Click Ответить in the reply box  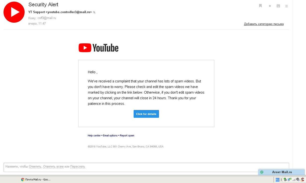[x=35, y=167]
